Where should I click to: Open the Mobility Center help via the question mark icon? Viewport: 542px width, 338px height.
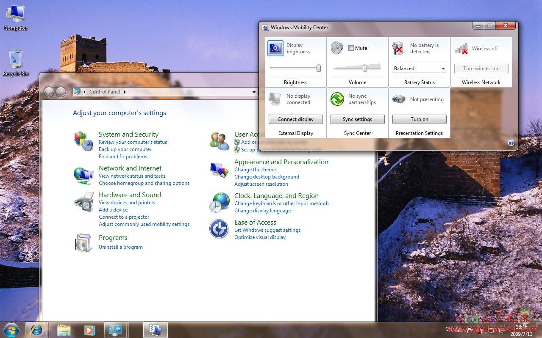[x=511, y=143]
